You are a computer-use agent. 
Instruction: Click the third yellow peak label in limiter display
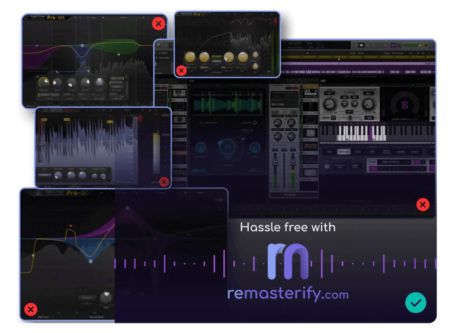tap(110, 122)
